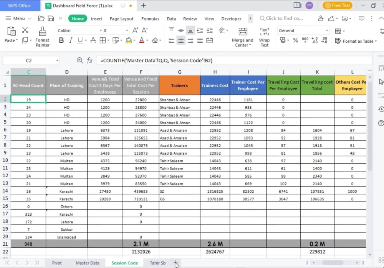Increase decimal places
Viewport: 384px width, 268px height.
coord(314,40)
